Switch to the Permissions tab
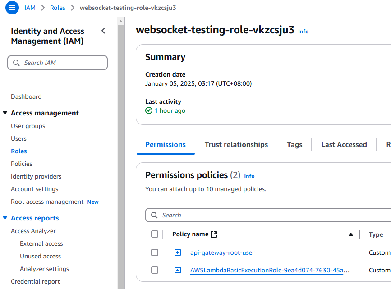The width and height of the screenshot is (391, 289). click(166, 145)
